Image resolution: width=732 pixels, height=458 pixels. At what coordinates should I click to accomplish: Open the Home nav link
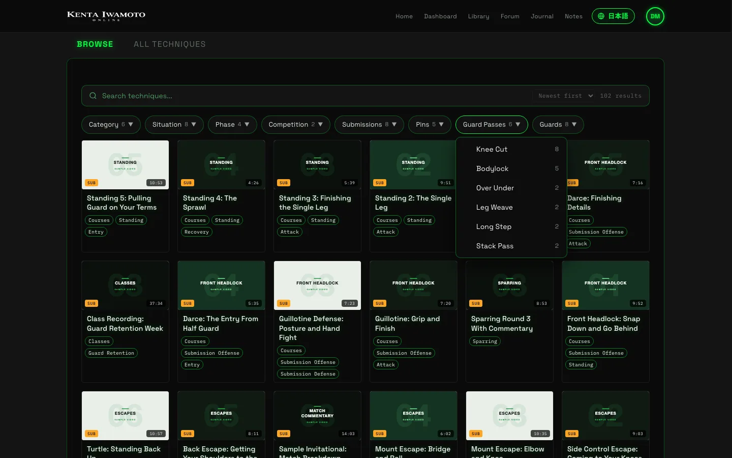click(x=404, y=16)
